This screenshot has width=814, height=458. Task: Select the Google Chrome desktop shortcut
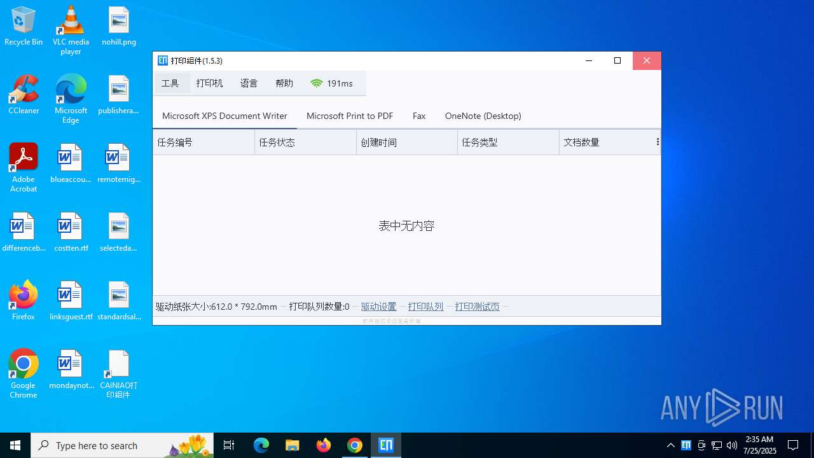tap(24, 373)
